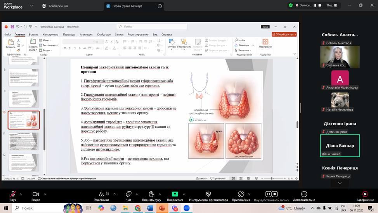Open the Участники participants panel

point(101,194)
